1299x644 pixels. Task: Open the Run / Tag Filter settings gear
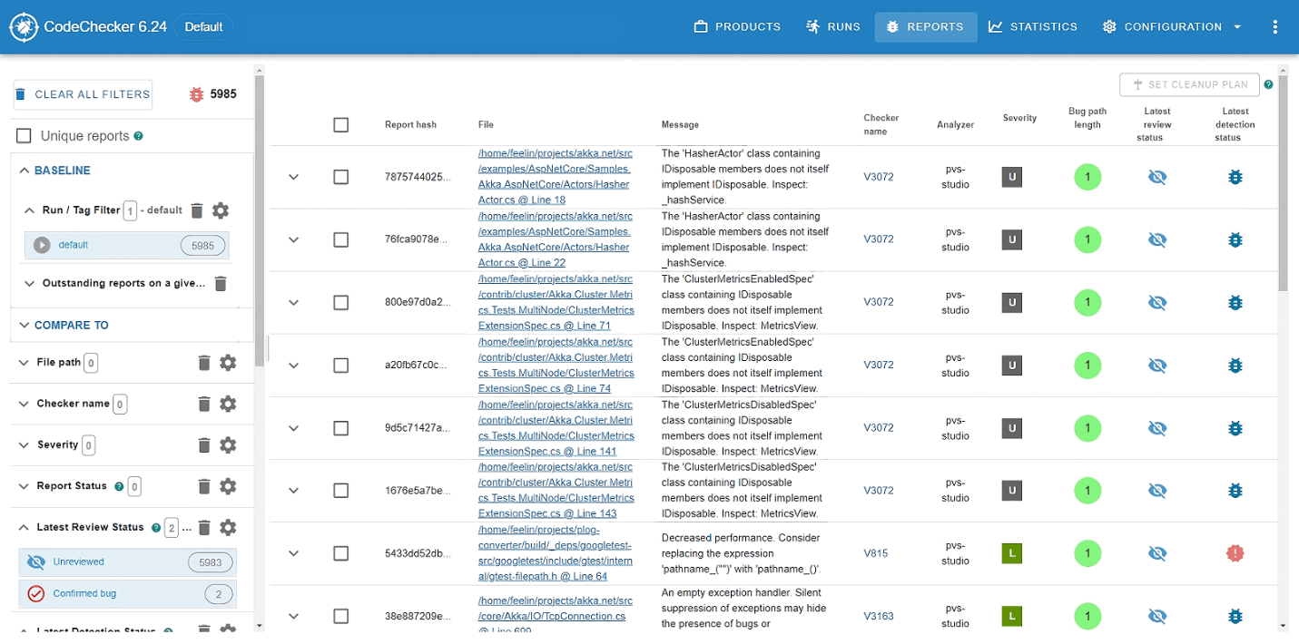(221, 210)
